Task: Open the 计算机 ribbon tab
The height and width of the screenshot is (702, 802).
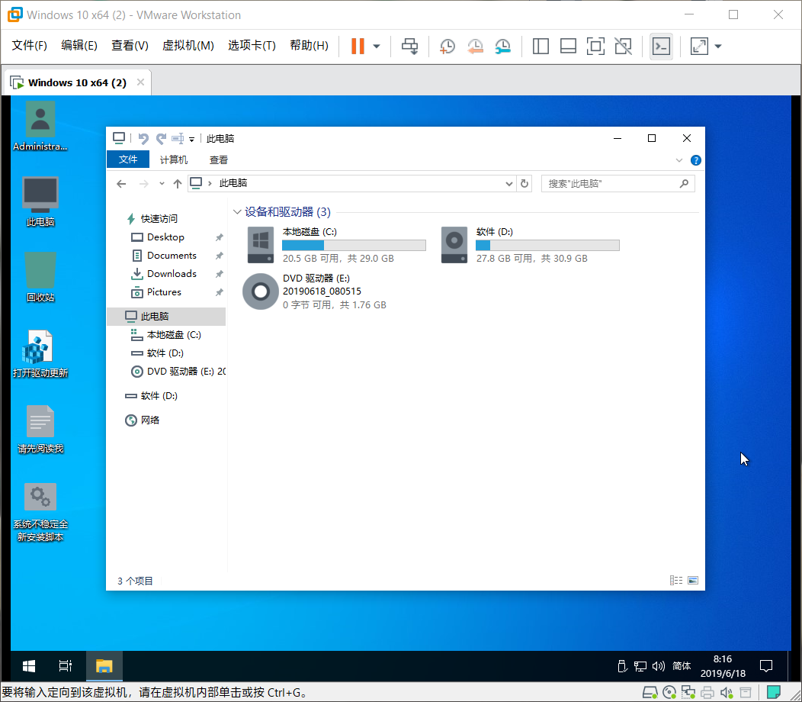Action: (x=173, y=159)
